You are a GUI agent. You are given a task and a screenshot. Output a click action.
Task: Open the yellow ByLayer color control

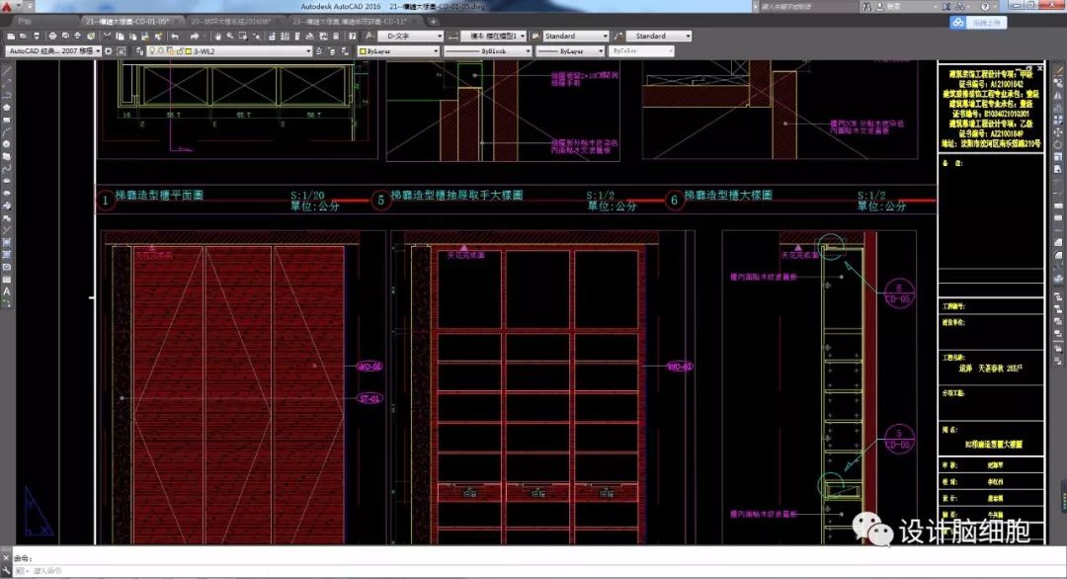click(x=398, y=50)
